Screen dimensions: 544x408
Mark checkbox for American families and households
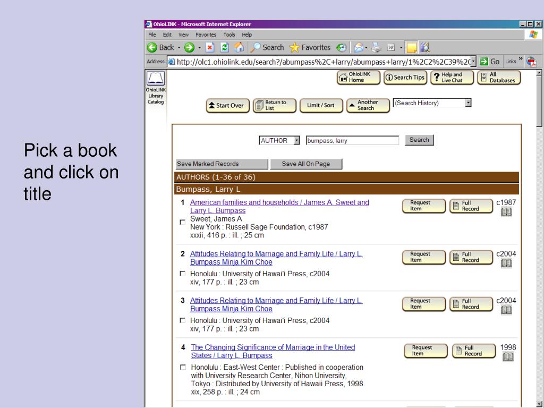tap(183, 223)
